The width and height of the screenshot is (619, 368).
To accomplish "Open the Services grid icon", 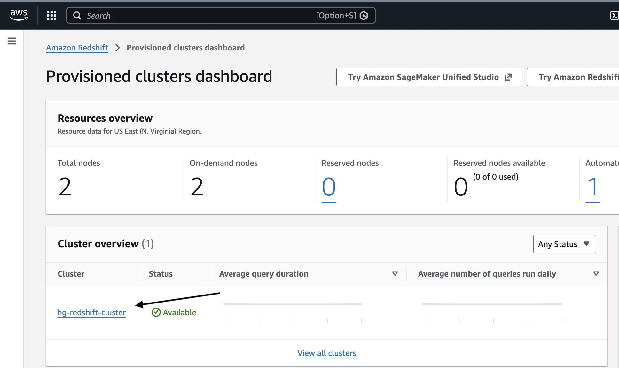I will [x=51, y=15].
